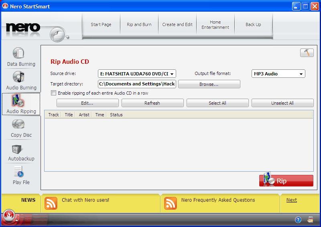The width and height of the screenshot is (321, 227).
Task: Start ripping with the red Rip button
Action: click(286, 180)
